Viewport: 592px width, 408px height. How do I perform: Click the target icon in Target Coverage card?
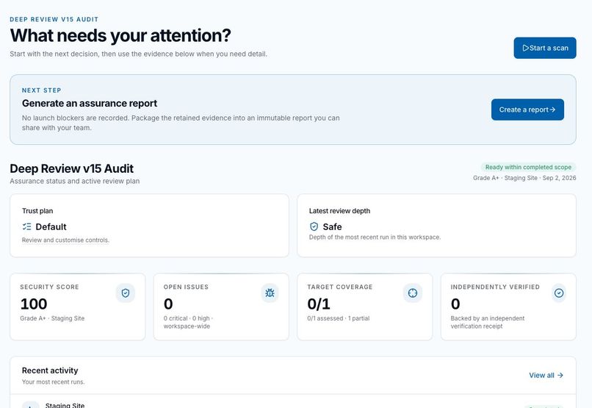tap(413, 293)
